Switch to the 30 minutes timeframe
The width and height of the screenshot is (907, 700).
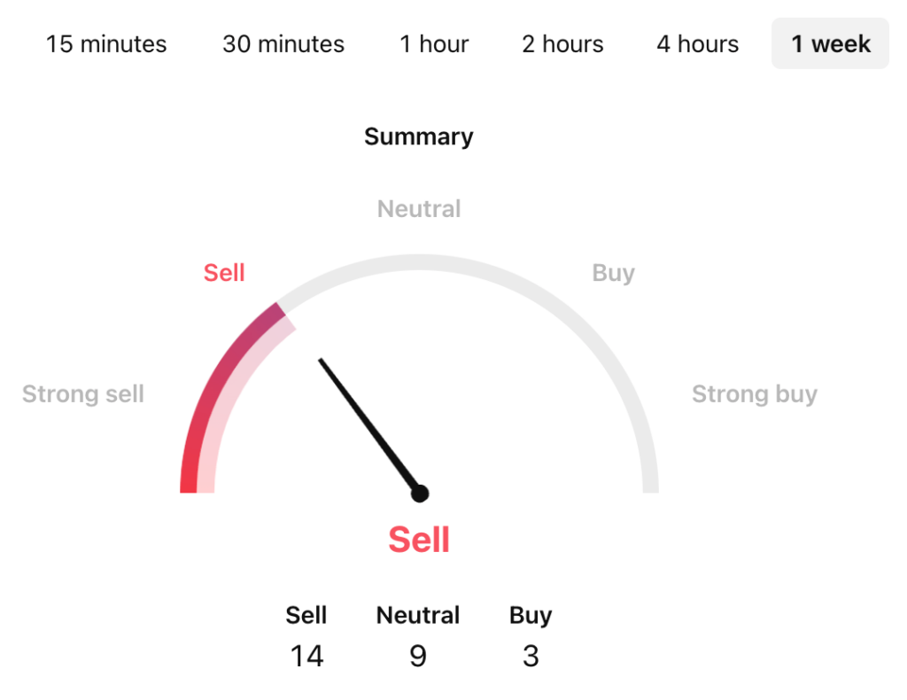283,43
